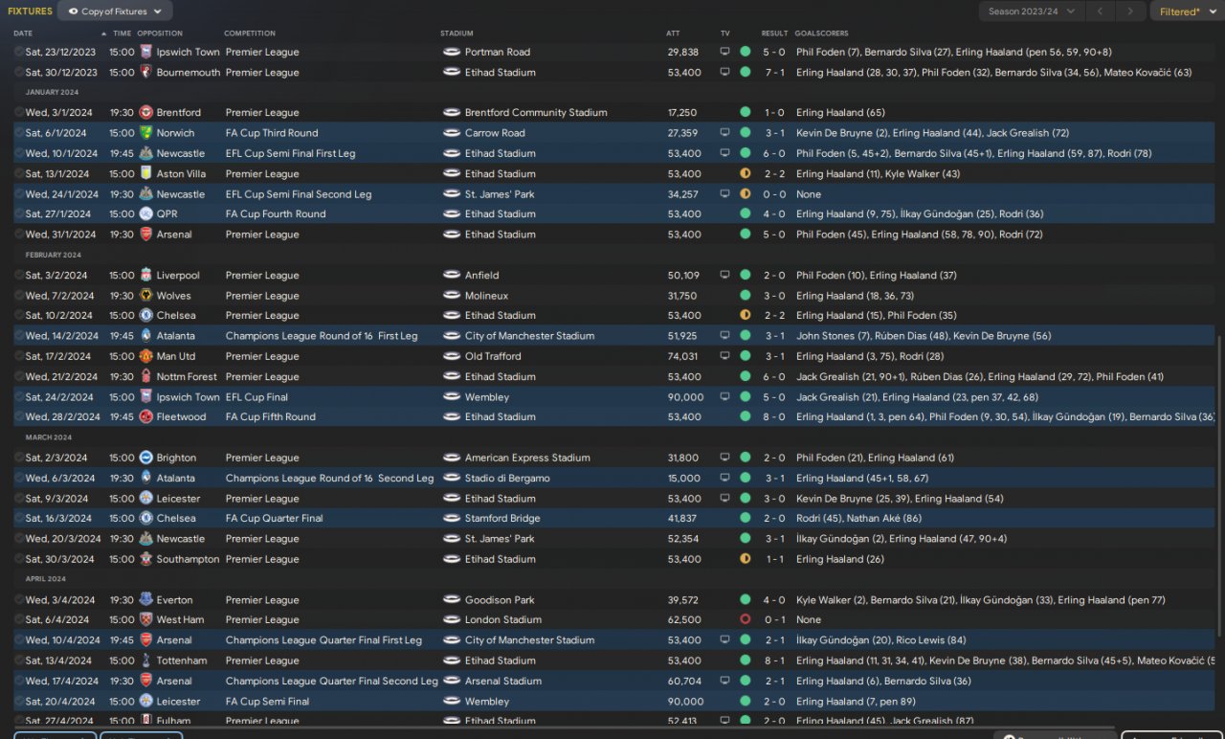Click the Ipswich Town club badge on 23/12/2023
This screenshot has height=739, width=1225.
point(145,52)
